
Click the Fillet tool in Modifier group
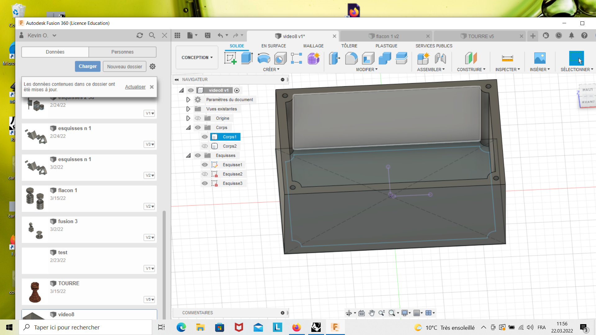click(351, 58)
